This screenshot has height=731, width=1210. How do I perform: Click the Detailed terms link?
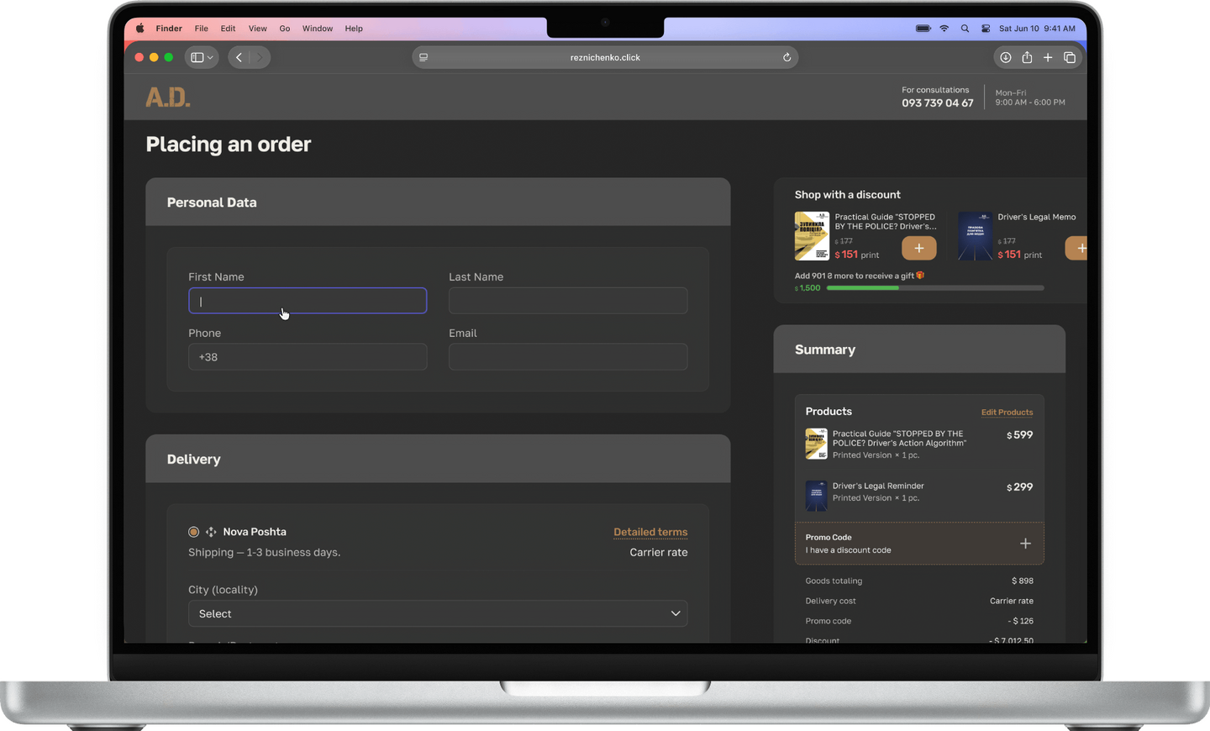pyautogui.click(x=650, y=532)
